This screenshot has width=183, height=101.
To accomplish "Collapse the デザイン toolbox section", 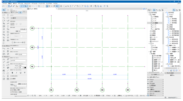I will point(3,13).
